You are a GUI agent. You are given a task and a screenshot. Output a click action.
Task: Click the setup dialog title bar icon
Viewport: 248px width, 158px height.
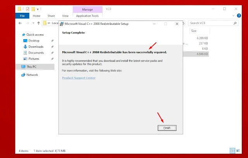(62, 24)
